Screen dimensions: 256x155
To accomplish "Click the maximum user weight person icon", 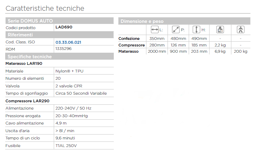I will click(240, 30).
